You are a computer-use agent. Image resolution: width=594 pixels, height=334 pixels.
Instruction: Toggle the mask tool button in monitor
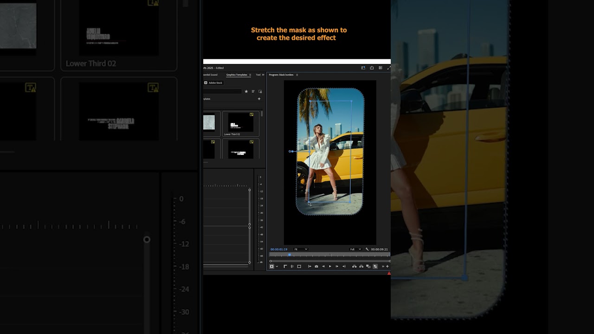(272, 266)
